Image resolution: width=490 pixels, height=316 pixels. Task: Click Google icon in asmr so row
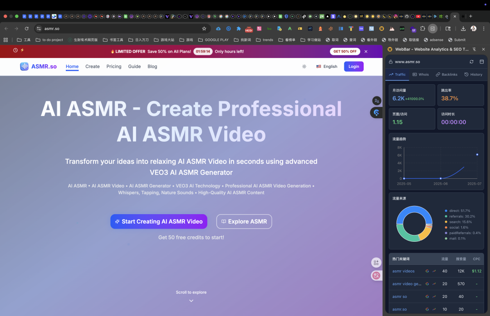pos(427,297)
